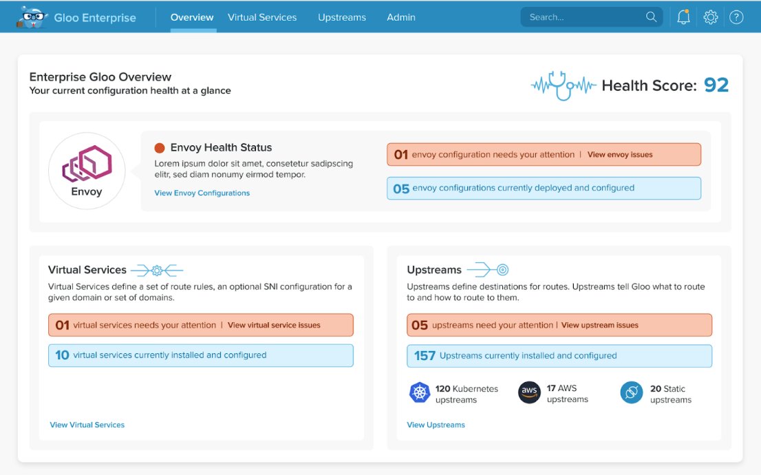Click the AWS logo icon
This screenshot has height=475, width=761.
click(x=529, y=392)
